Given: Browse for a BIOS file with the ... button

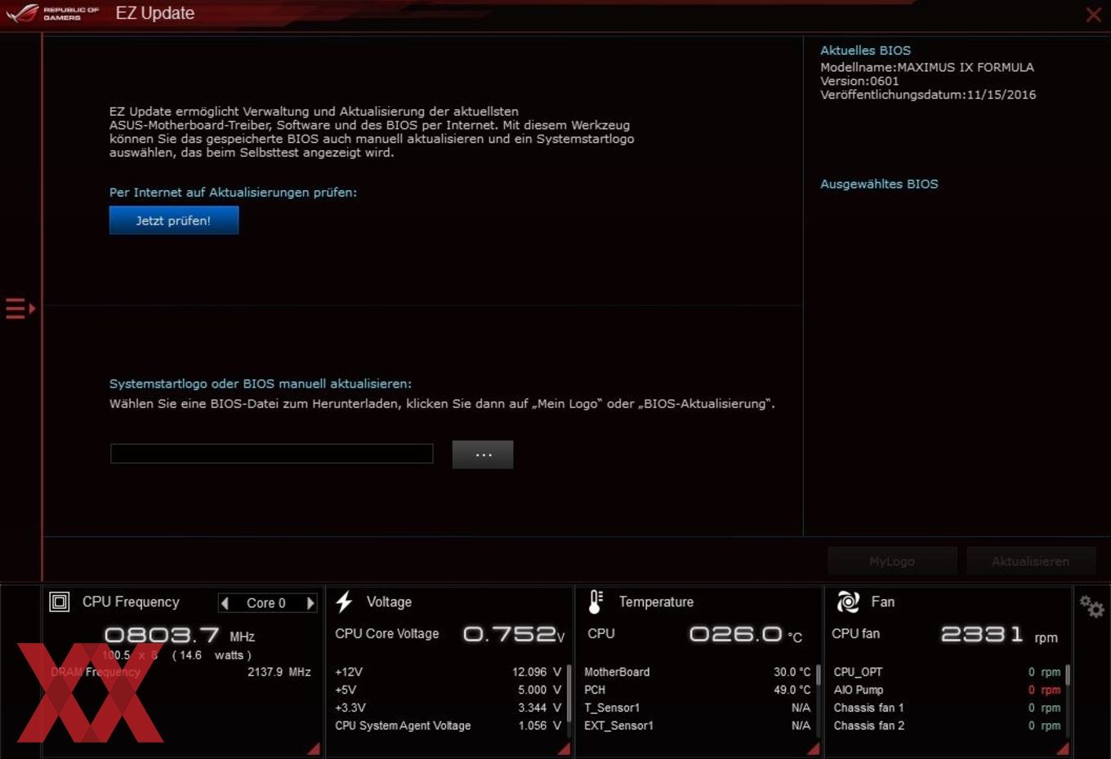Looking at the screenshot, I should pyautogui.click(x=483, y=455).
